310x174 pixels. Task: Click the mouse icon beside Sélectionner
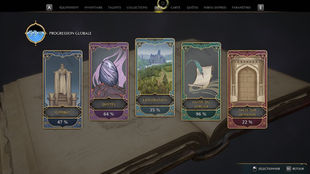(255, 169)
